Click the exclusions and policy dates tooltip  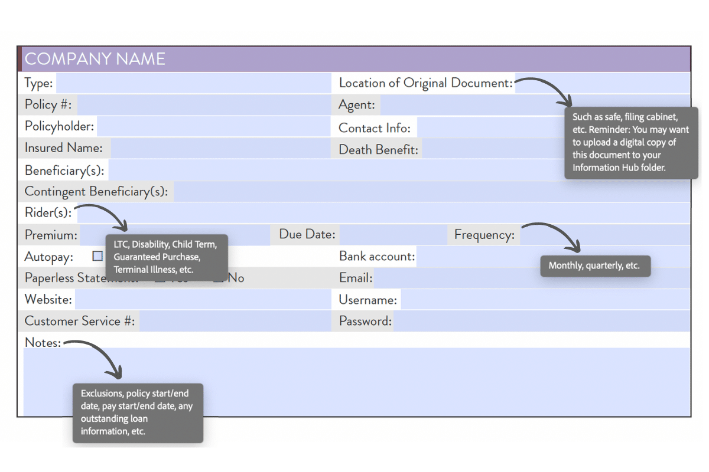tap(138, 413)
